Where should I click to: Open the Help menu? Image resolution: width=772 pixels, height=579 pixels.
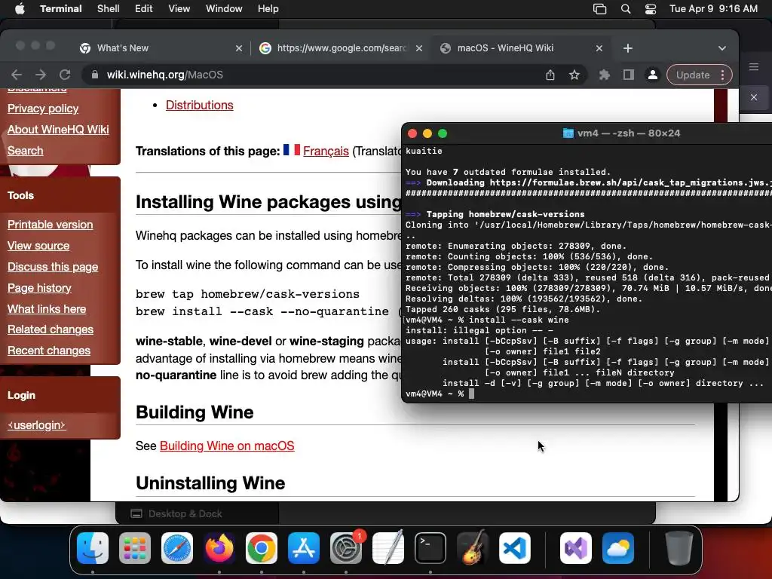[x=268, y=9]
